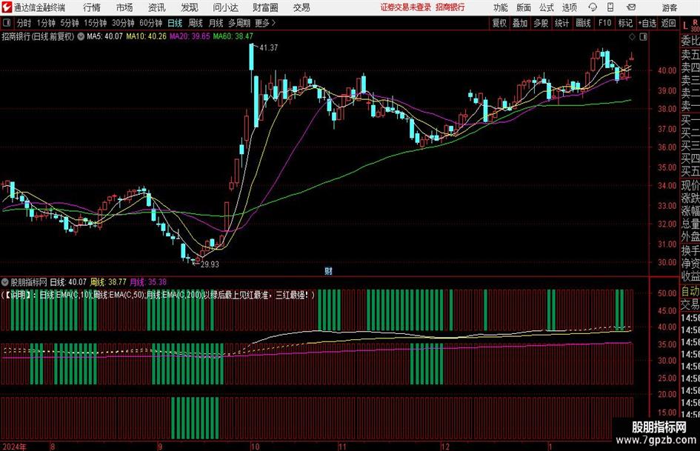Click the 月线: 35.38 indicator value
The width and height of the screenshot is (700, 451).
pos(148,282)
